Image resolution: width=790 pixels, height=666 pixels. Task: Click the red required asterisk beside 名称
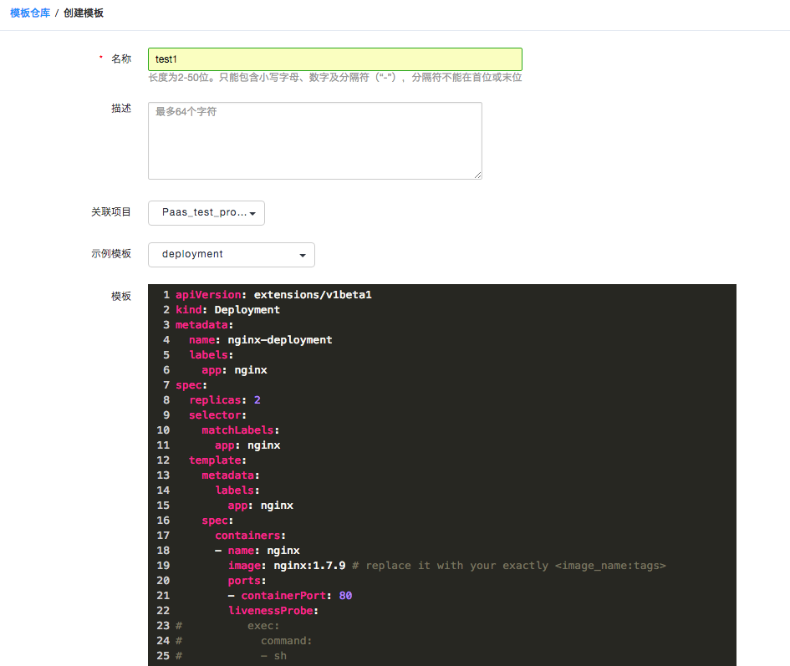[x=103, y=55]
